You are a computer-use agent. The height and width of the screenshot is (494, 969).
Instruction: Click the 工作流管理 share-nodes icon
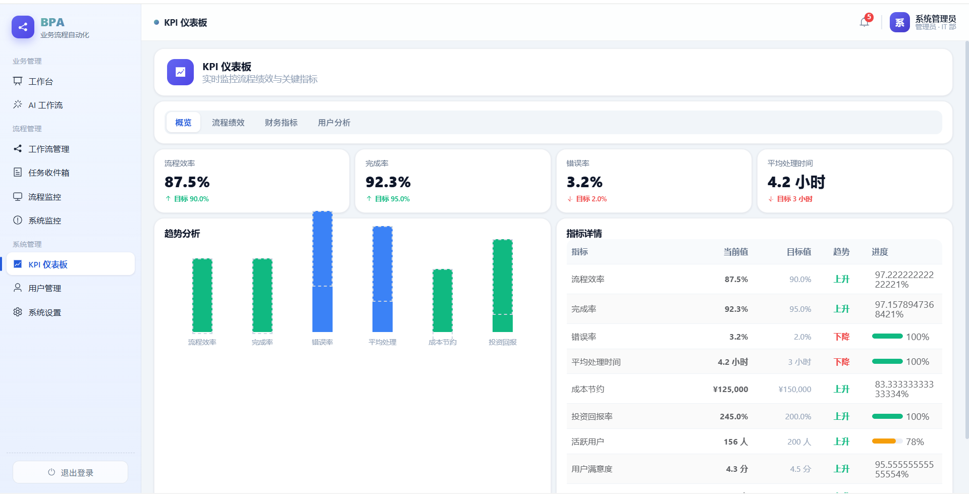[18, 148]
